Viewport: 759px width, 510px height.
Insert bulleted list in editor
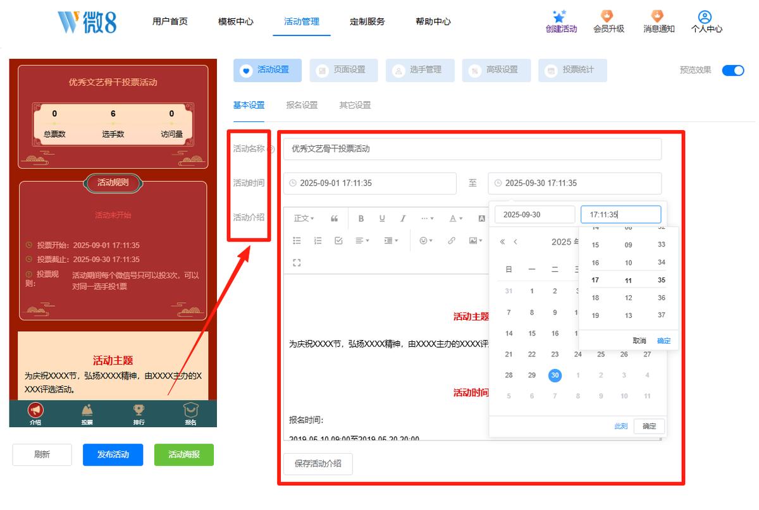click(297, 241)
